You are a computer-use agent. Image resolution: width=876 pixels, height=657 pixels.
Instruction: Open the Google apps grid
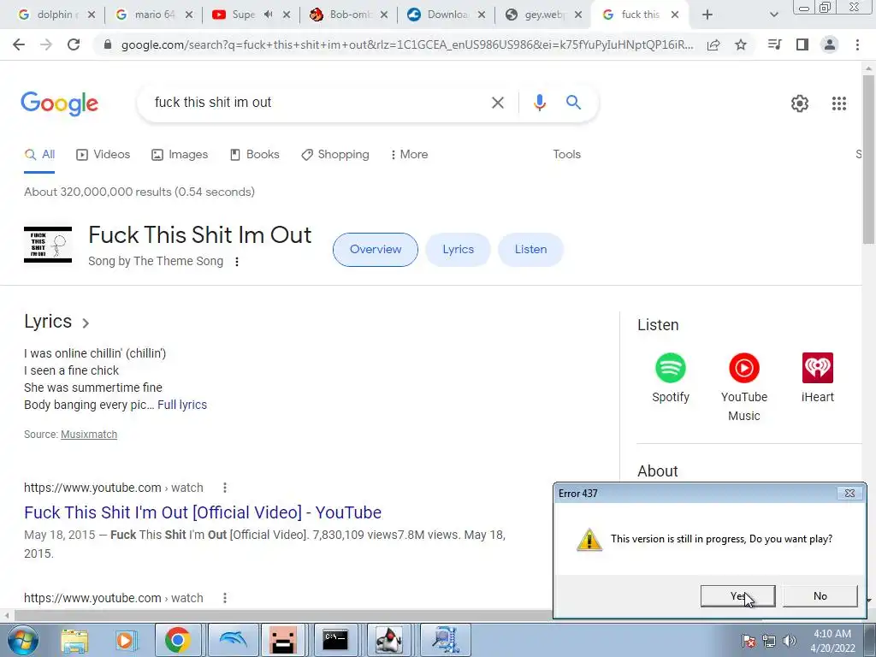point(838,104)
